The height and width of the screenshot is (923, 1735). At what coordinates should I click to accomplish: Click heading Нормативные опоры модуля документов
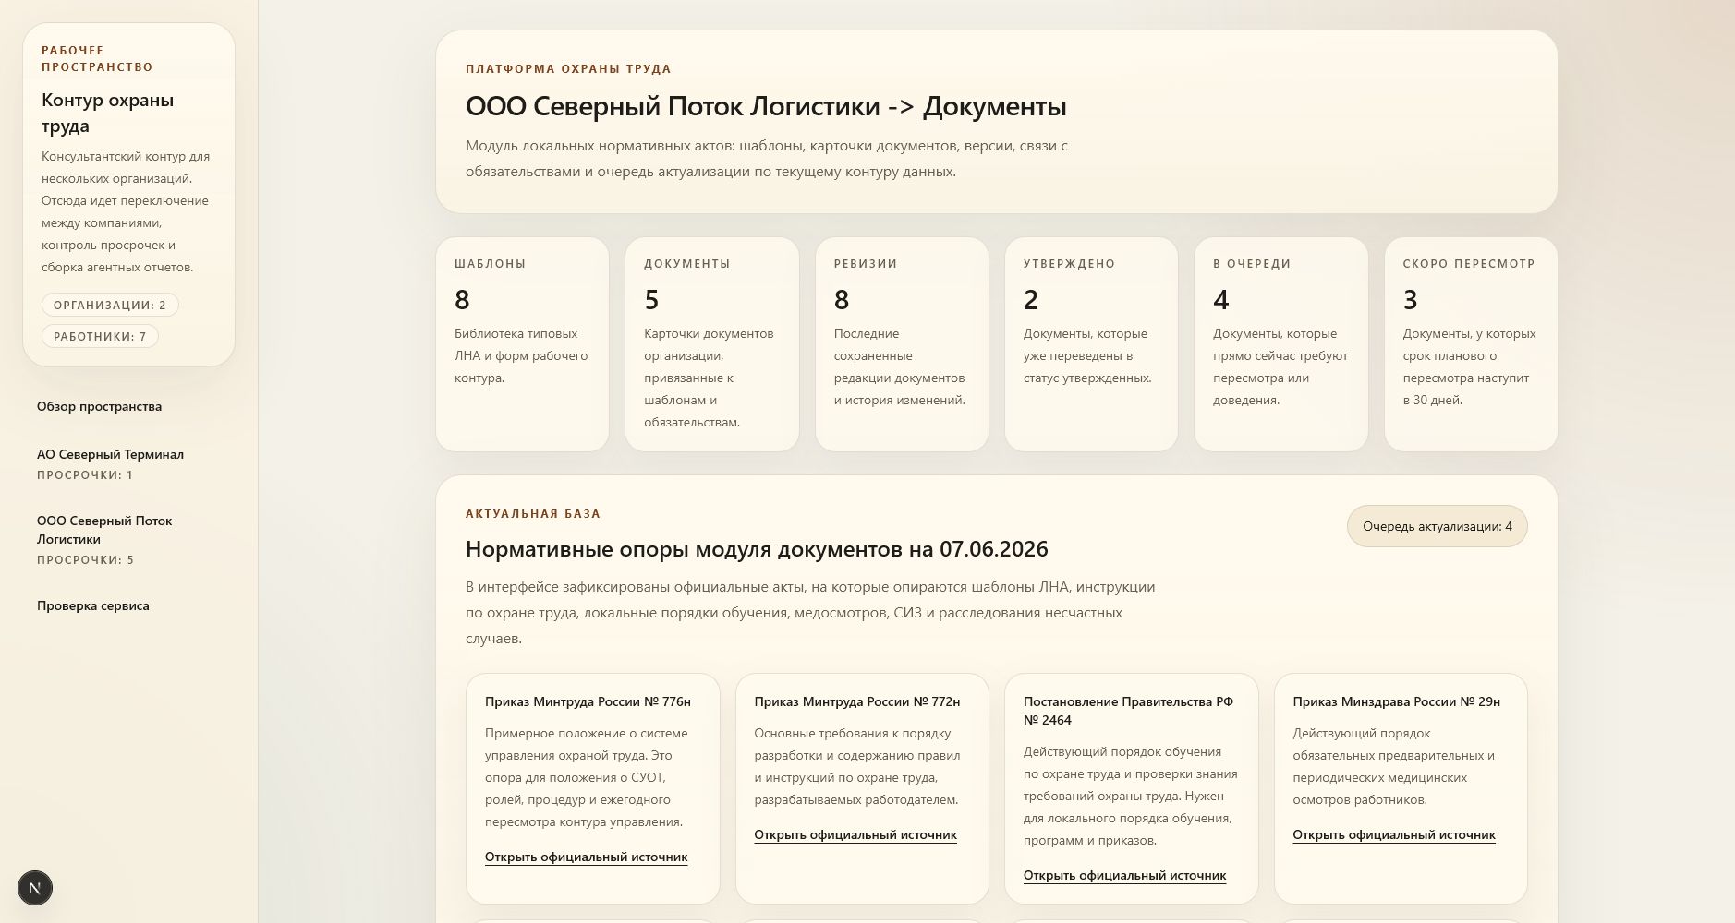pyautogui.click(x=757, y=549)
